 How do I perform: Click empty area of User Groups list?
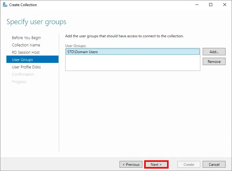(x=133, y=63)
